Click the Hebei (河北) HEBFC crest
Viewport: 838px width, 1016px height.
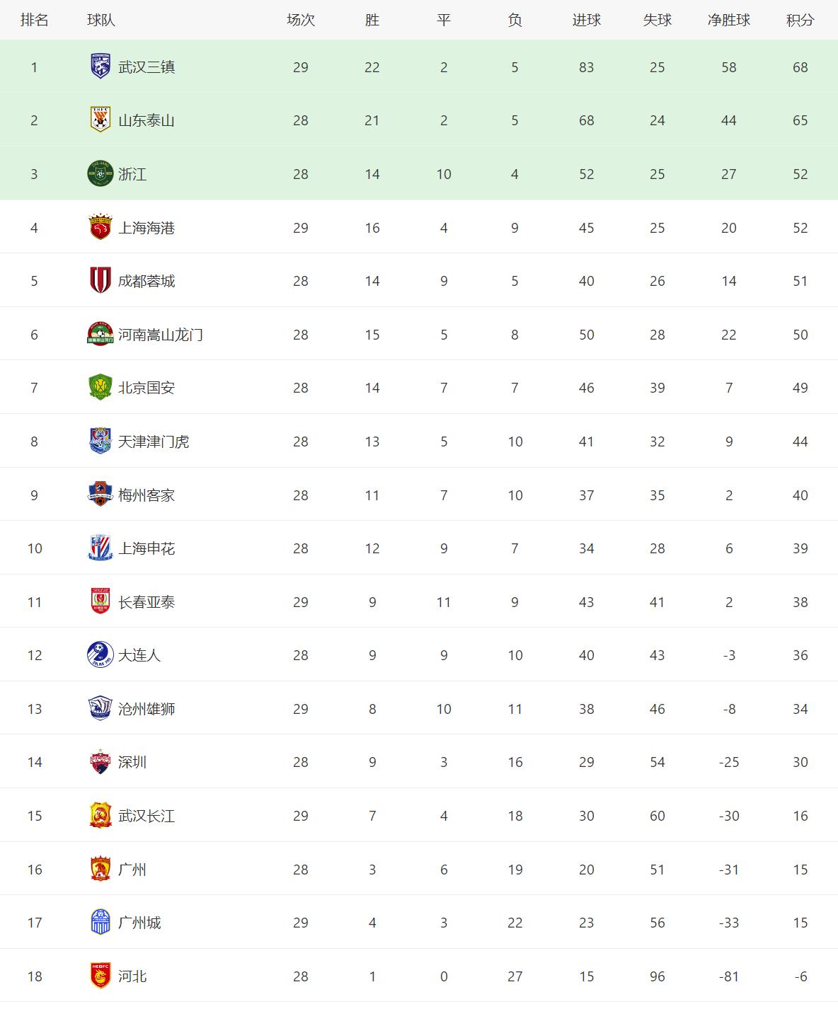pyautogui.click(x=101, y=976)
